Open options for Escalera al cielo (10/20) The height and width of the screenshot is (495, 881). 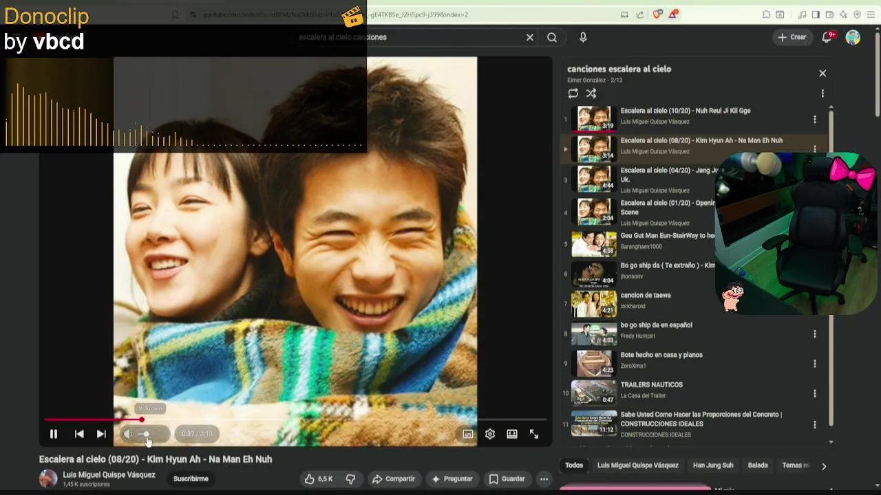[815, 120]
